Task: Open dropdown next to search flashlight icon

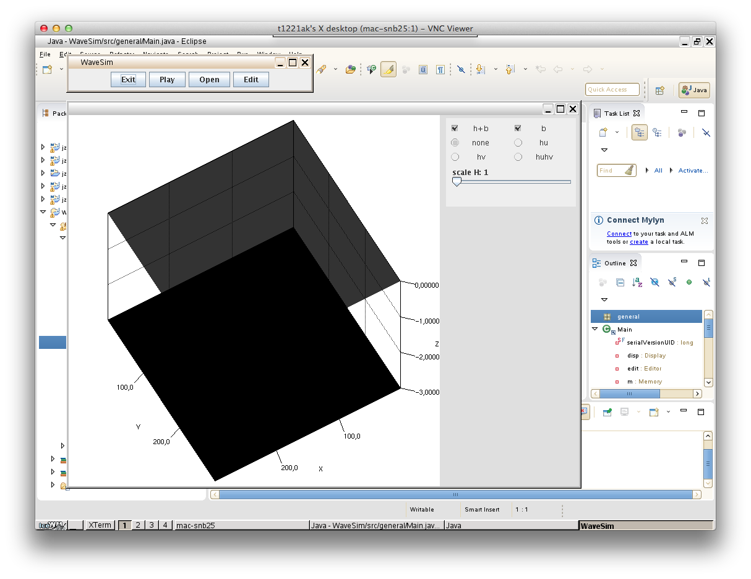Action: (336, 69)
